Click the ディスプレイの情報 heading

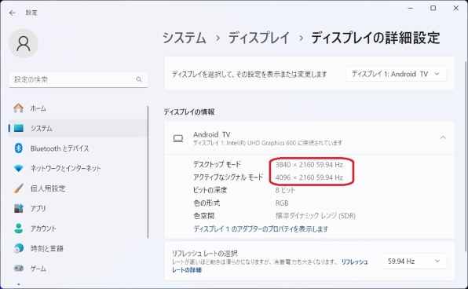click(189, 112)
